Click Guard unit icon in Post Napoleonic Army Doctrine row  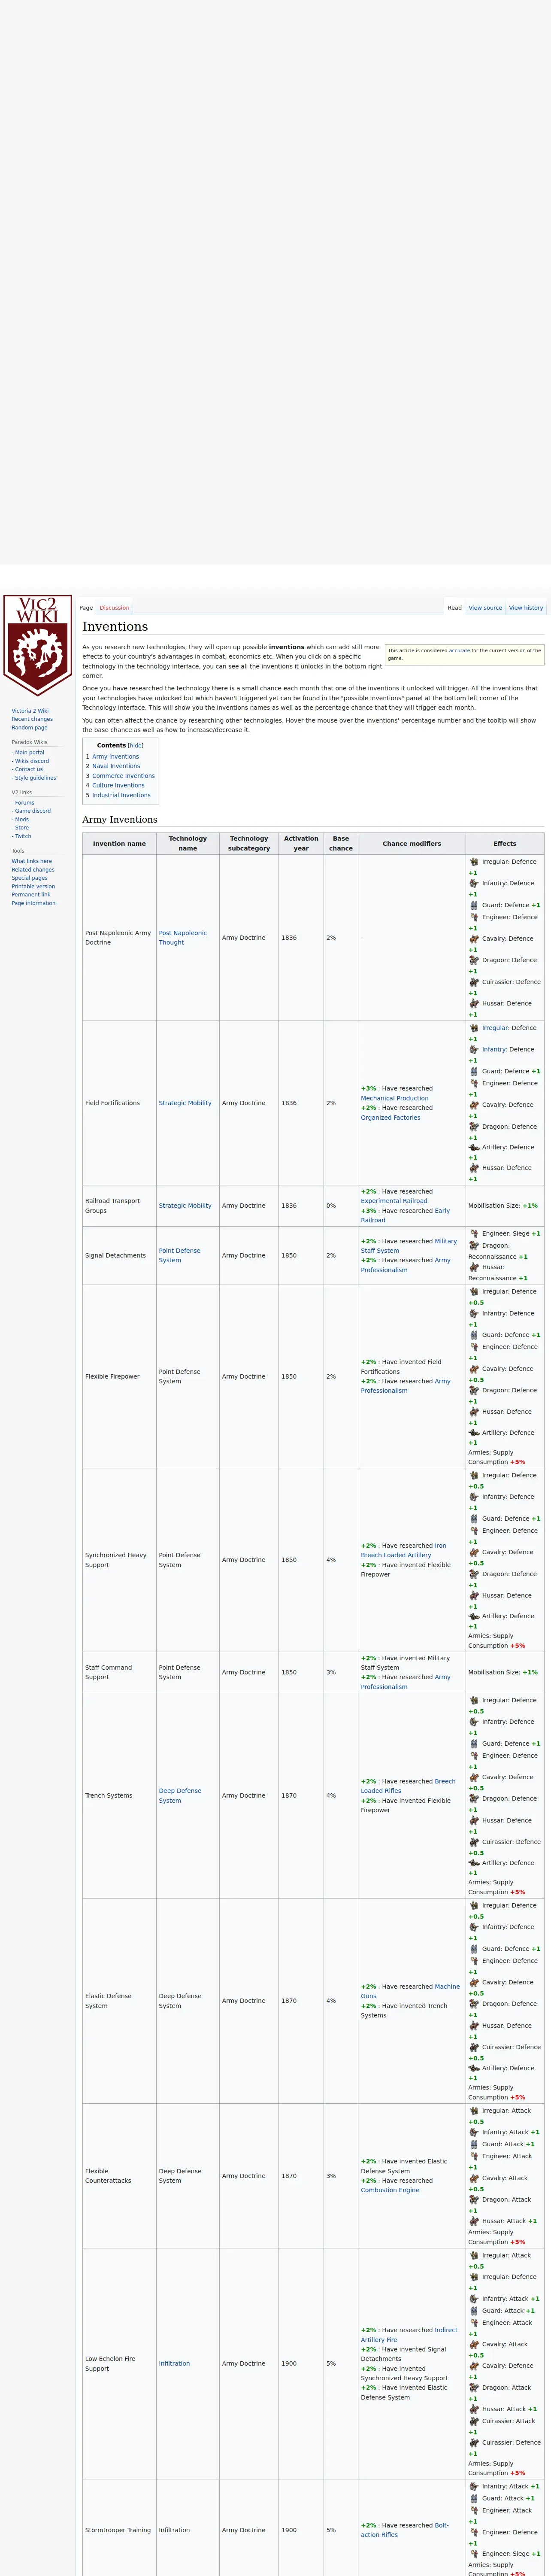pos(474,905)
